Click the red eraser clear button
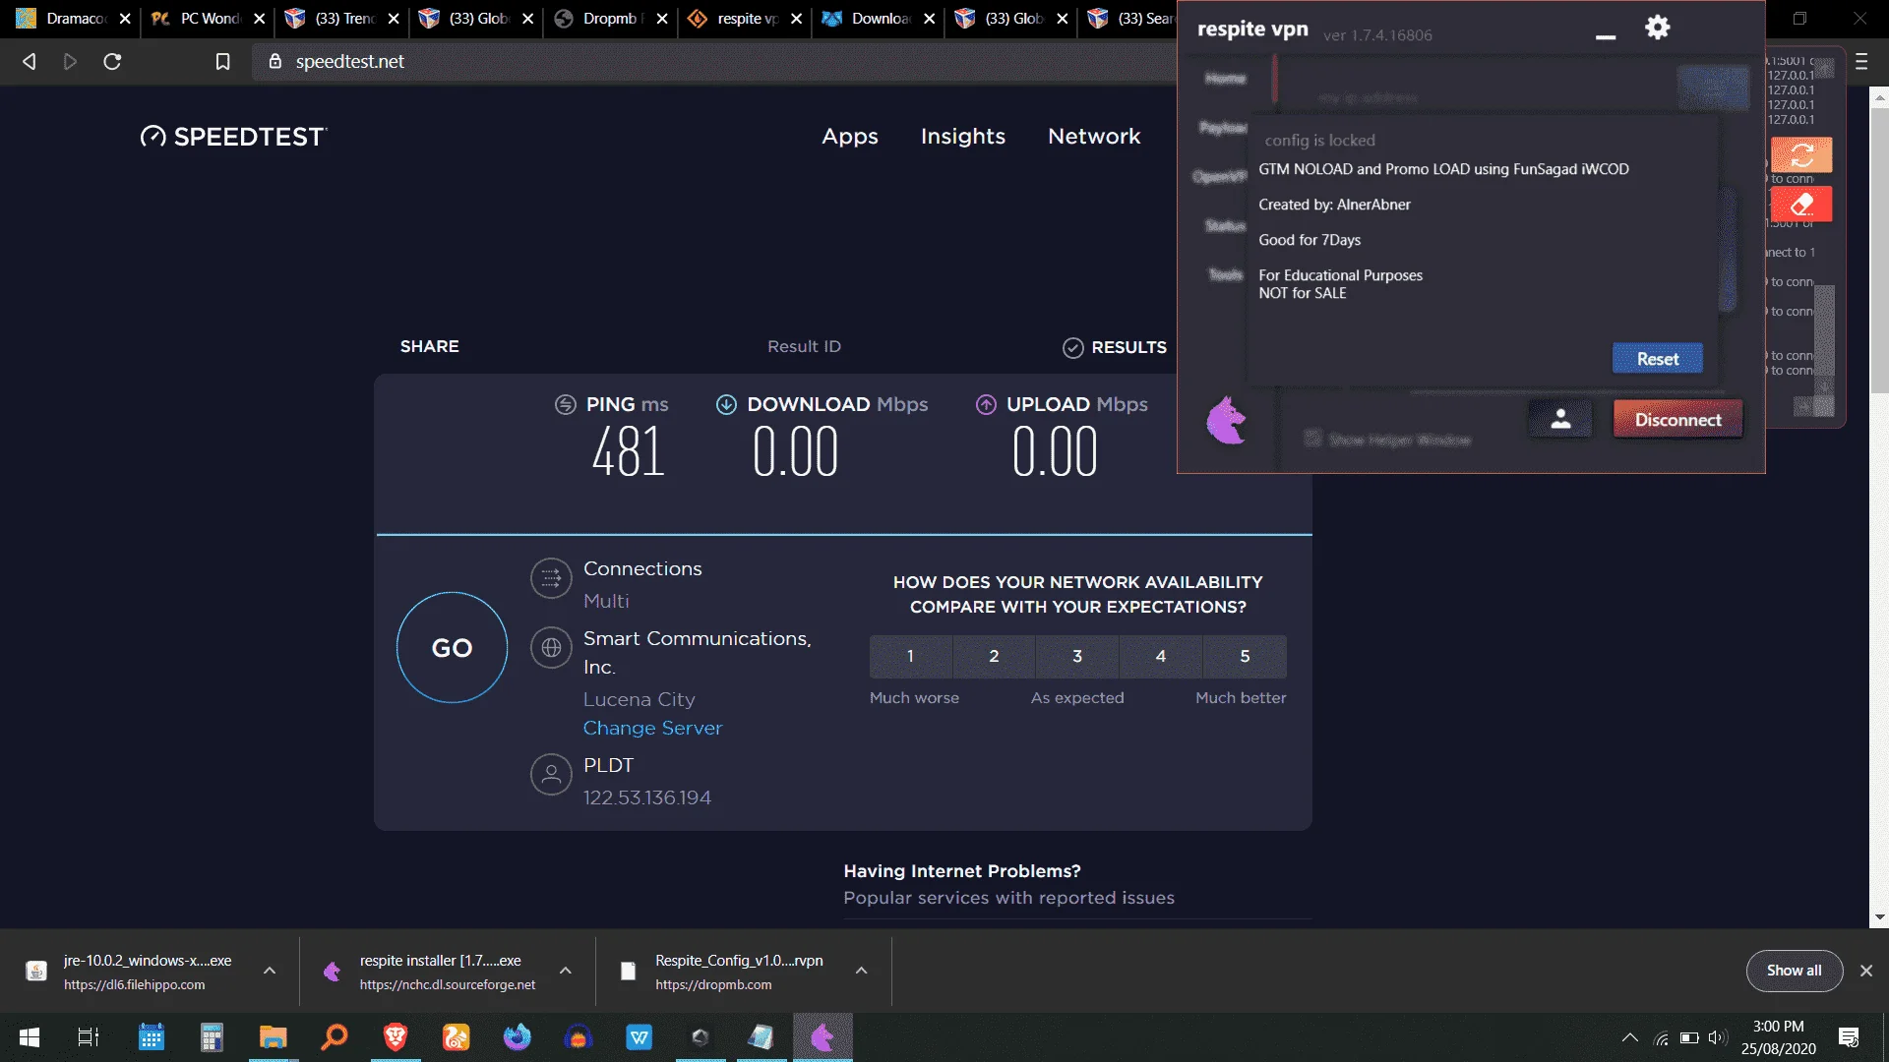 click(x=1801, y=205)
